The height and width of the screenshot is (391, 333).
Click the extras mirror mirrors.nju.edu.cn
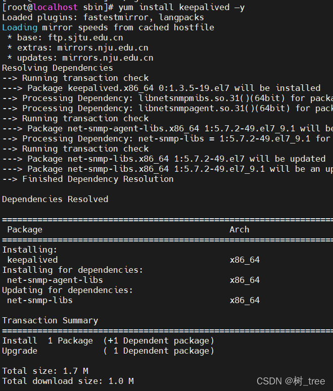click(103, 47)
